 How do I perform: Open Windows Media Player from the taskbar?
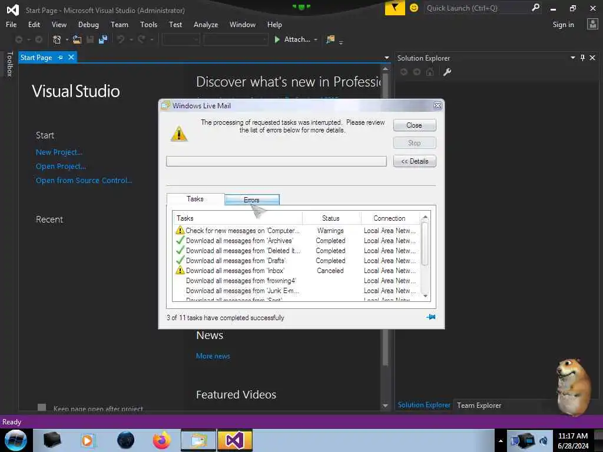click(87, 440)
